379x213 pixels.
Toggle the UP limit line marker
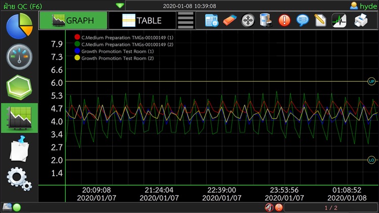point(371,81)
